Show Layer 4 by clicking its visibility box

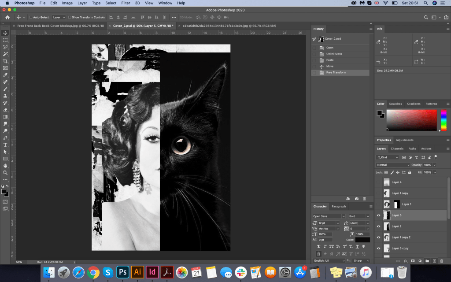[x=378, y=182]
